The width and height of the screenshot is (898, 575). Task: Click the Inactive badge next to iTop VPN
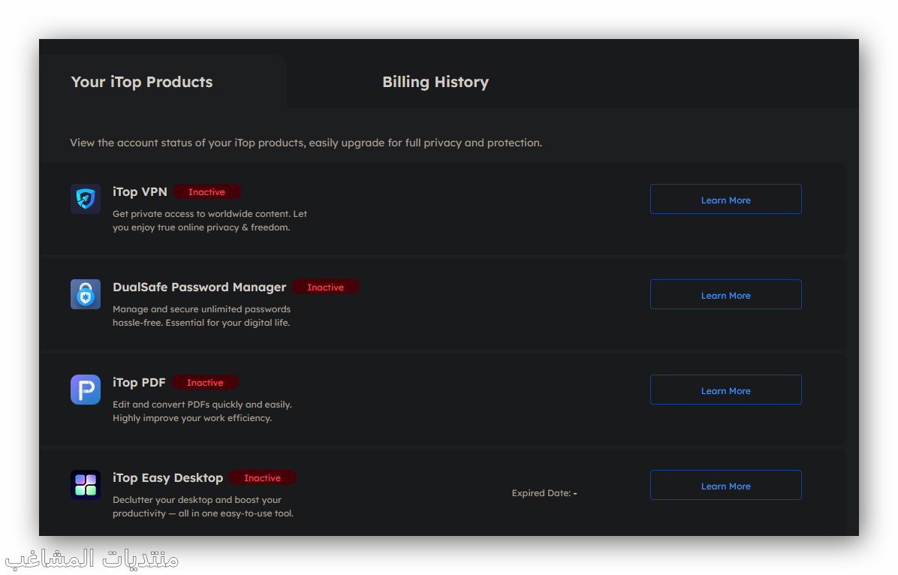(x=206, y=192)
